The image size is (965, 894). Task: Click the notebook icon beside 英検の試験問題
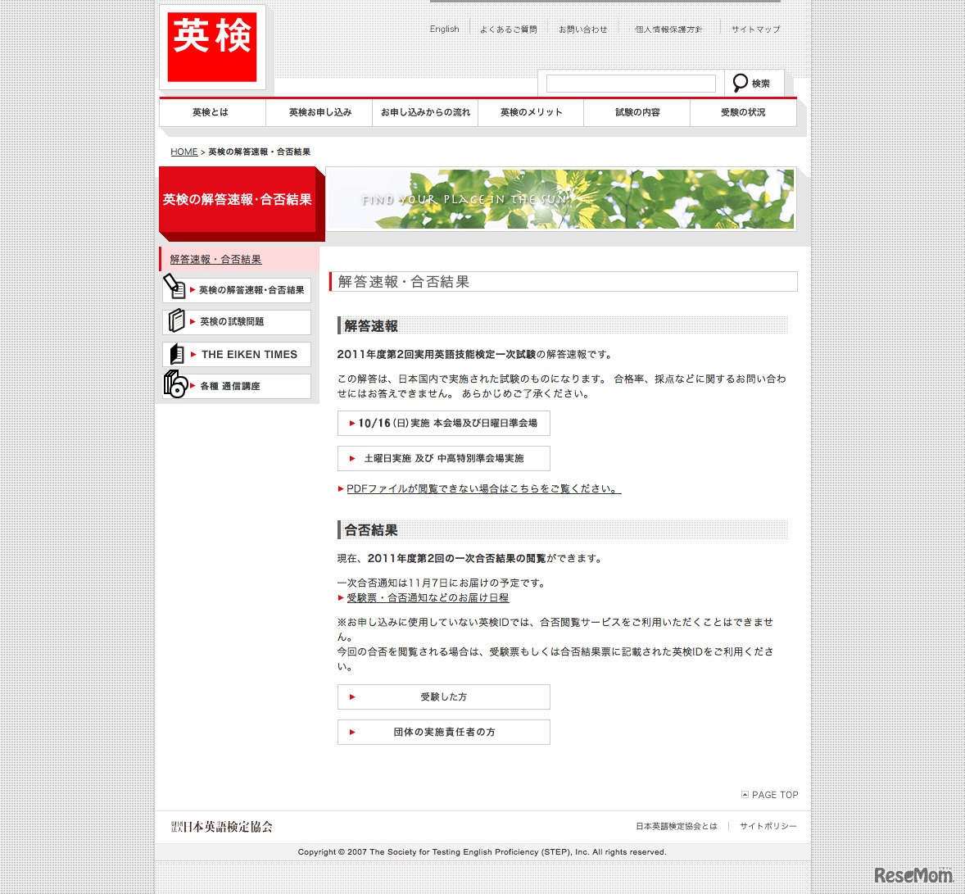click(176, 321)
